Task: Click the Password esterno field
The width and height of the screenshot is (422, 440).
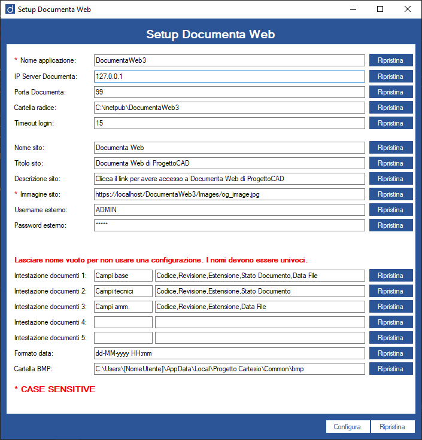Action: pos(229,225)
